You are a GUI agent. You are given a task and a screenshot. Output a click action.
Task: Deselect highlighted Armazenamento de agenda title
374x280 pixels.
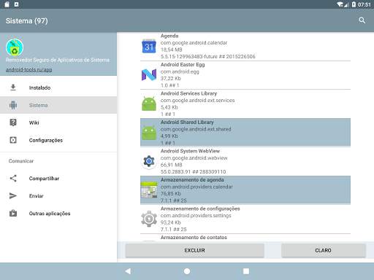click(x=192, y=179)
